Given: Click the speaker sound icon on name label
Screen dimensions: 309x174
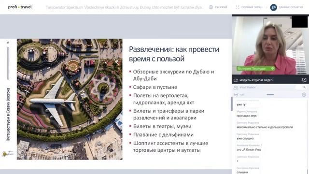Looking at the screenshot, I should (x=272, y=68).
